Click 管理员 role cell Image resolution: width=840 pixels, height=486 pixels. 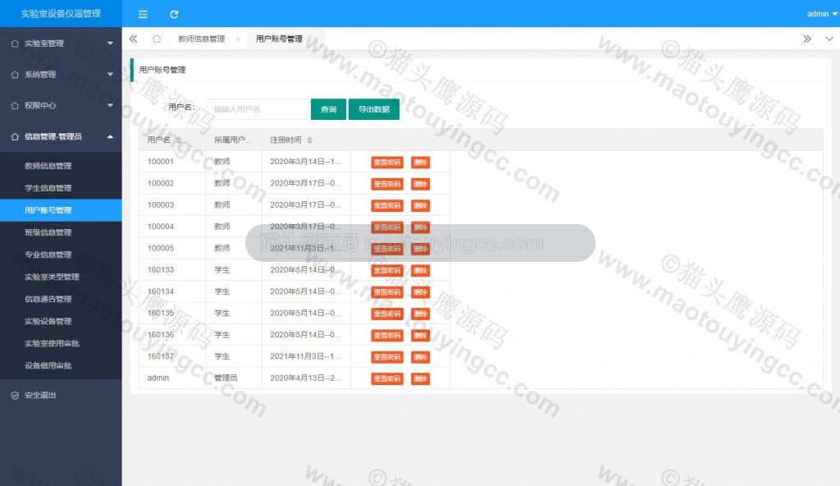point(234,378)
